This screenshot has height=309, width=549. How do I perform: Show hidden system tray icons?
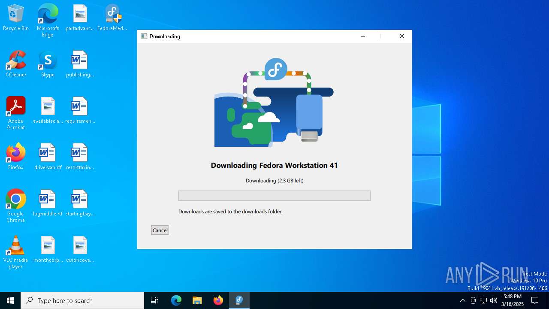[462, 300]
